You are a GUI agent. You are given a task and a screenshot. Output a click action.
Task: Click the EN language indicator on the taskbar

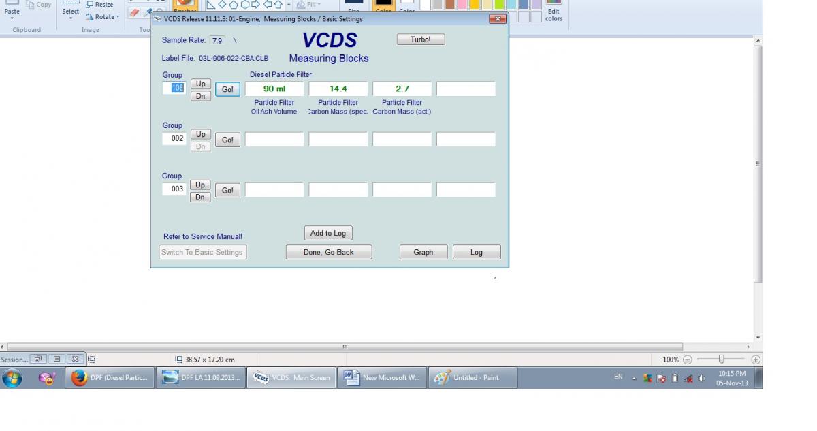[618, 377]
